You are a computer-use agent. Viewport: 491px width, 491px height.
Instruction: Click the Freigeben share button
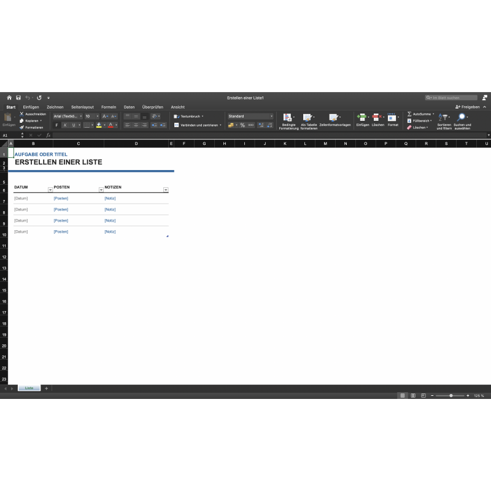(467, 107)
